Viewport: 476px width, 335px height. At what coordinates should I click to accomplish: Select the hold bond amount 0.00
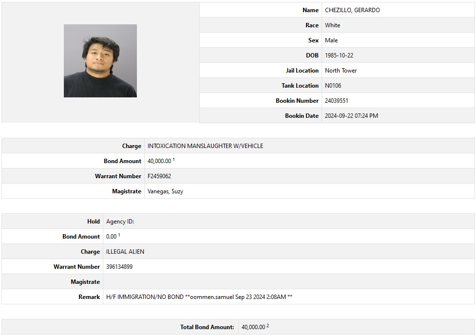112,237
